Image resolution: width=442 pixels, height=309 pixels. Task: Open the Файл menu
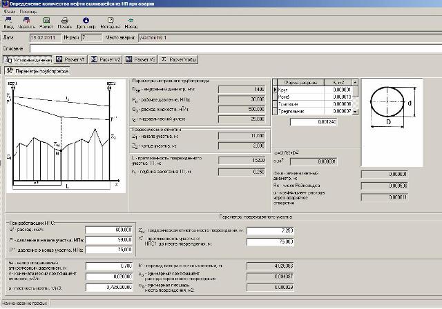pyautogui.click(x=8, y=12)
